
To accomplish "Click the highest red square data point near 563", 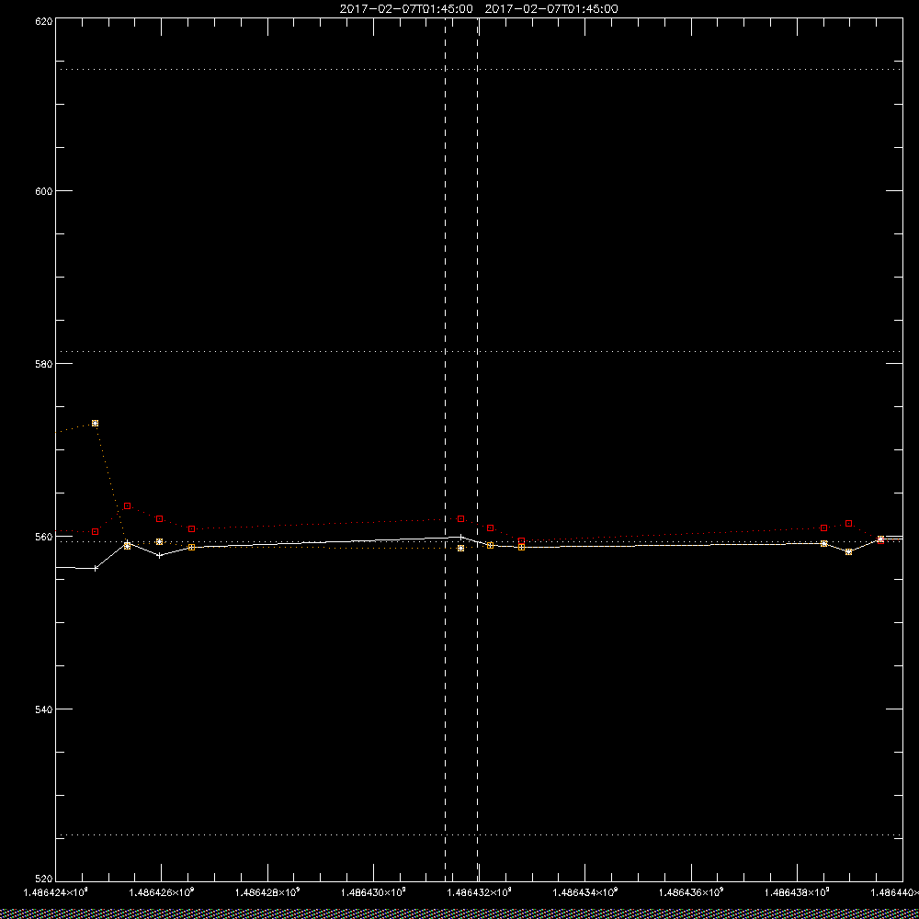I will pos(127,505).
